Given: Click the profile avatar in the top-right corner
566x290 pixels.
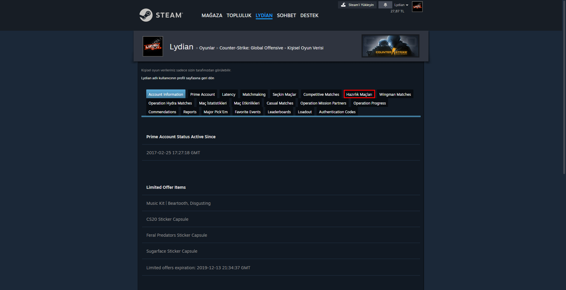Looking at the screenshot, I should (417, 6).
